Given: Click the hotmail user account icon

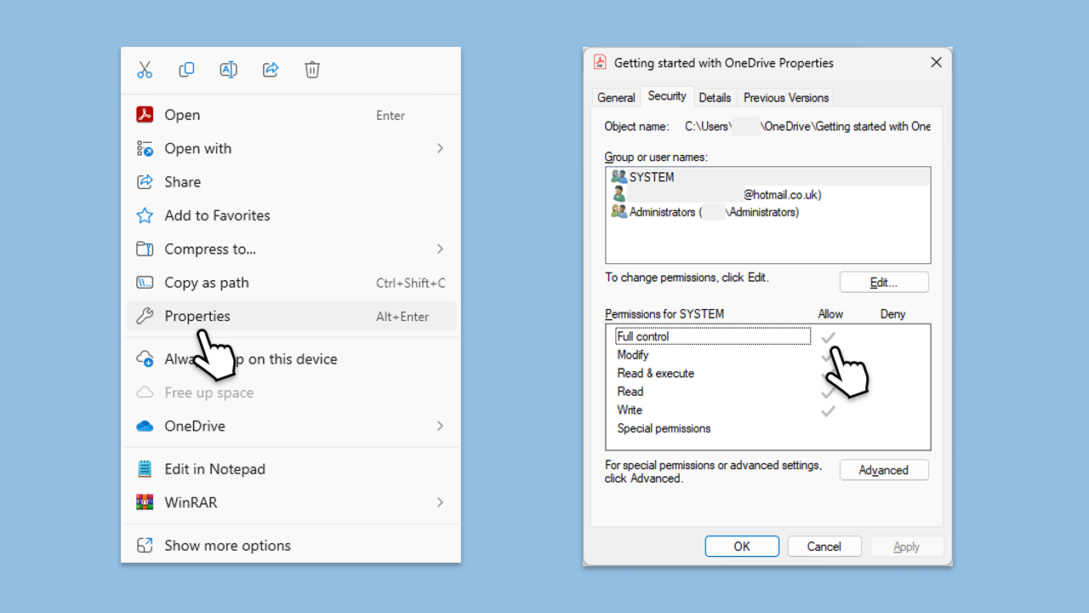Looking at the screenshot, I should (619, 194).
